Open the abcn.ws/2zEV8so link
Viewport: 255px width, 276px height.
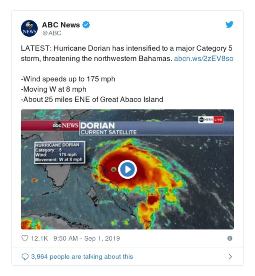pyautogui.click(x=204, y=59)
